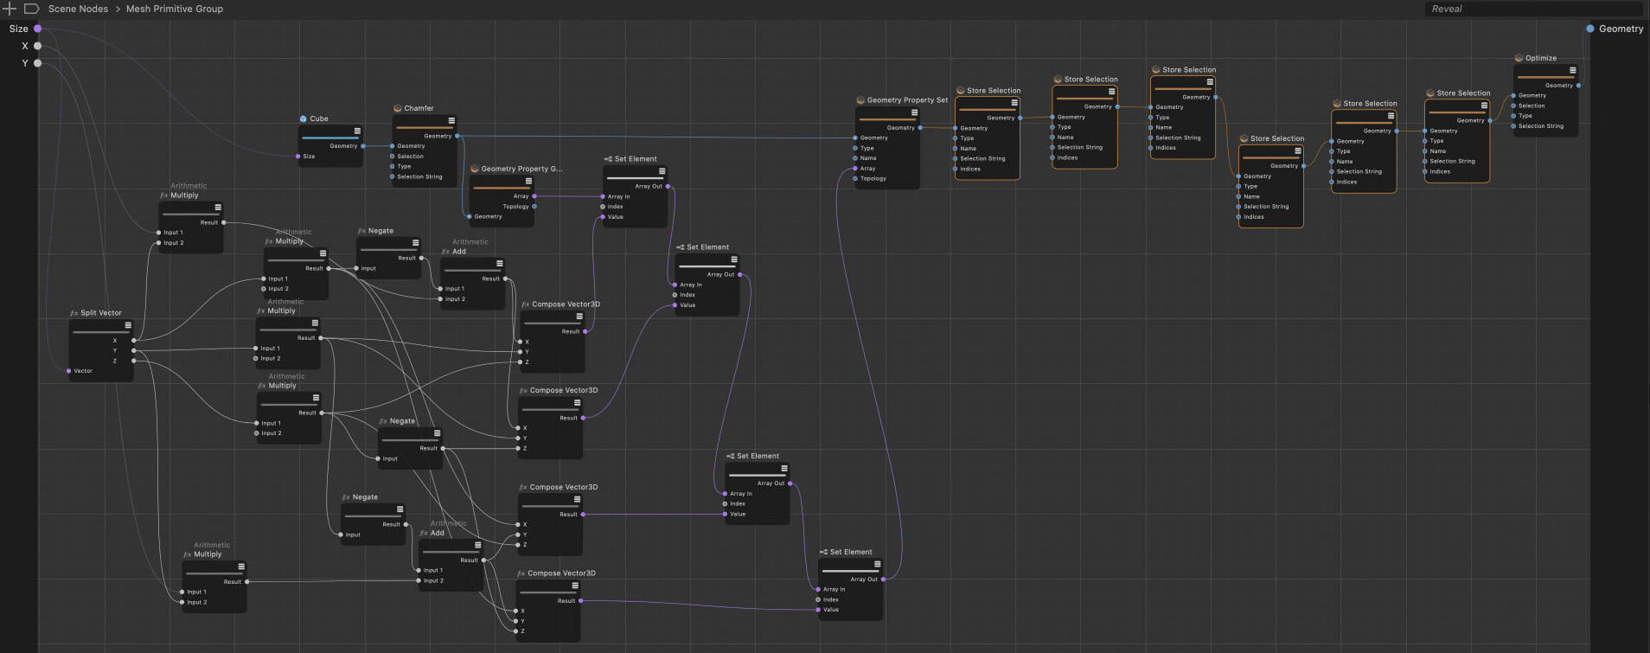The height and width of the screenshot is (653, 1650).
Task: Click the Split Vector fx icon
Action: (74, 313)
